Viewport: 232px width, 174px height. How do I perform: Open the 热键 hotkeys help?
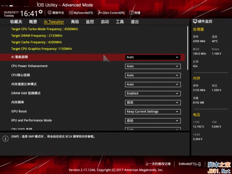pos(135,13)
